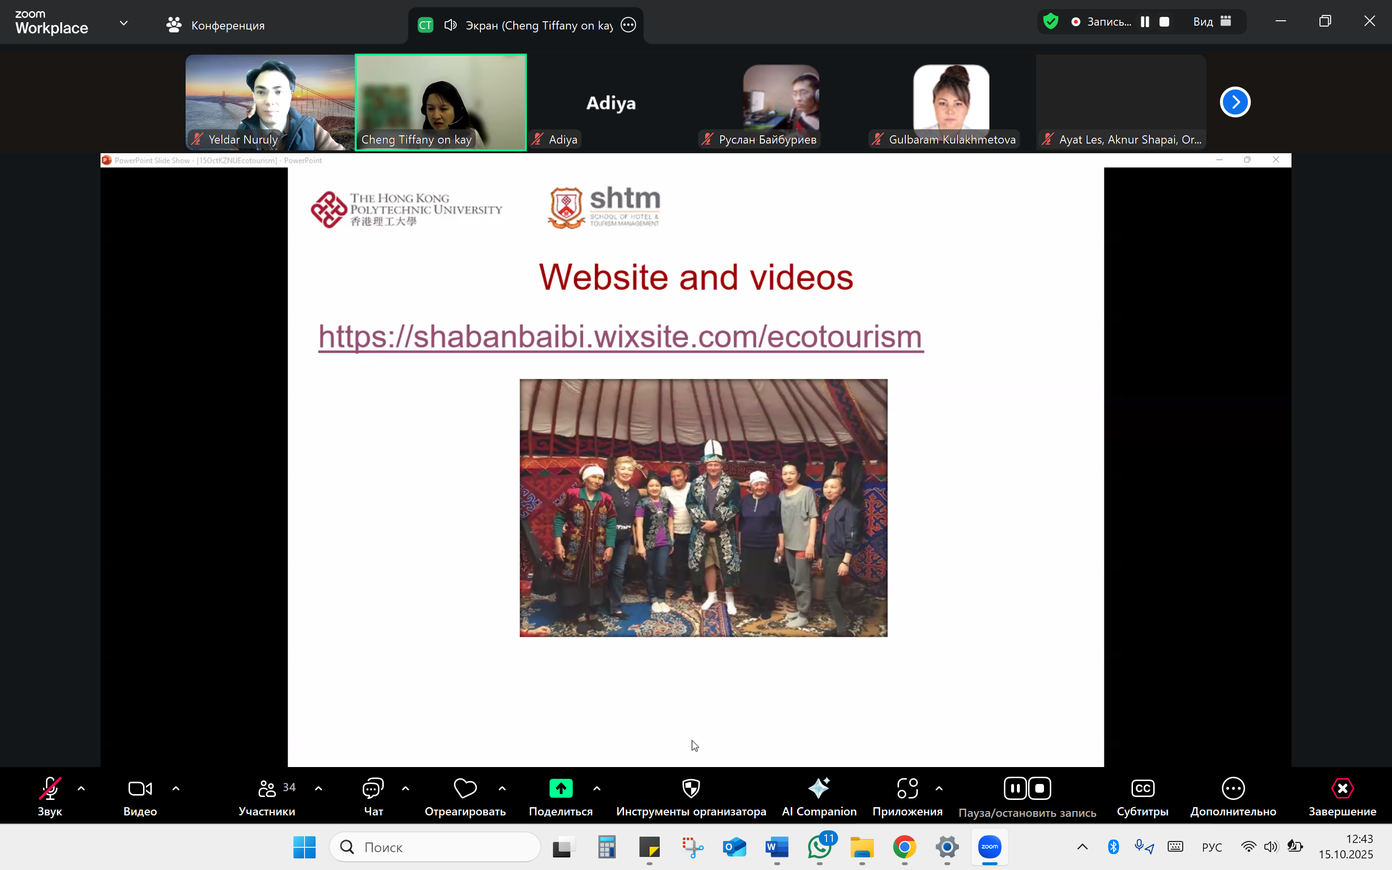
Task: Show next participants with blue arrow
Action: pos(1235,102)
